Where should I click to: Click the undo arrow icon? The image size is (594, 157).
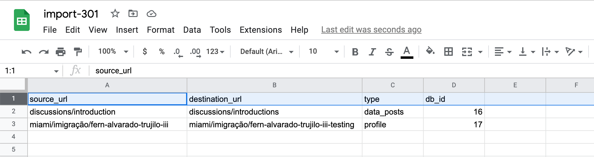26,52
